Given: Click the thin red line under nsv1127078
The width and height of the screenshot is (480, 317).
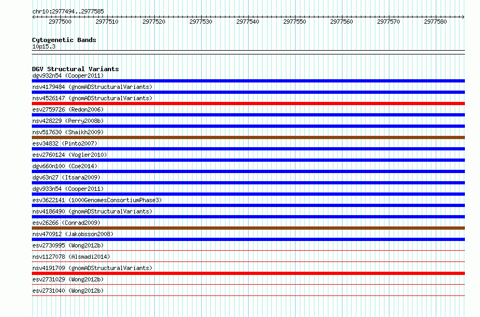Looking at the screenshot, I should [x=248, y=261].
